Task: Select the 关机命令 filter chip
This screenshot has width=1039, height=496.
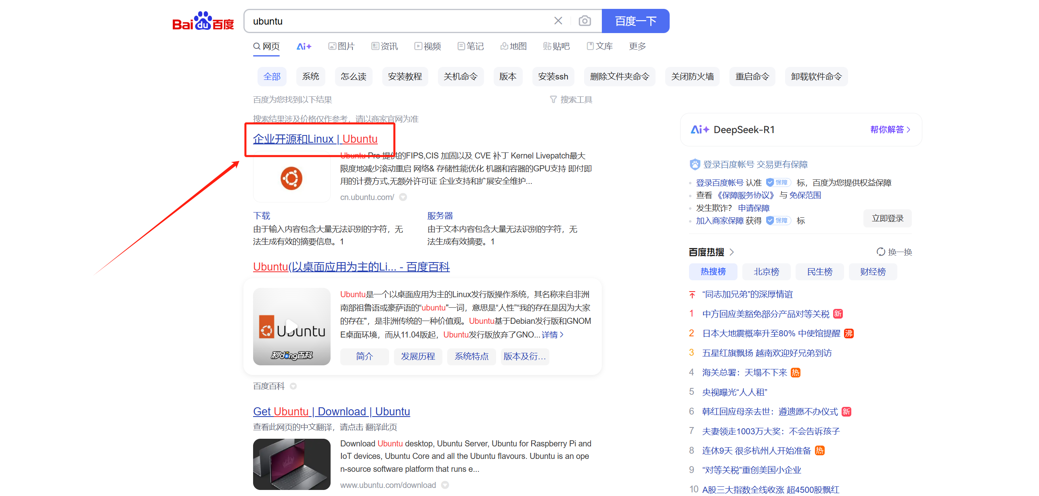Action: [x=461, y=77]
